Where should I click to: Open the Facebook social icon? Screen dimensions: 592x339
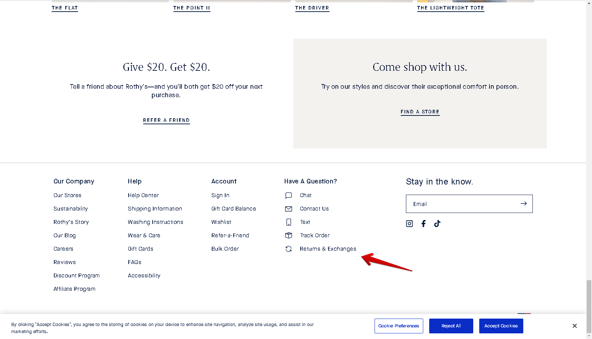pos(424,224)
